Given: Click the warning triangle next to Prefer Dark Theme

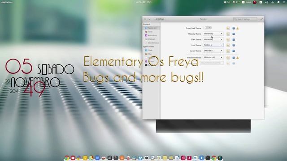Looking at the screenshot, I should coord(238,28).
